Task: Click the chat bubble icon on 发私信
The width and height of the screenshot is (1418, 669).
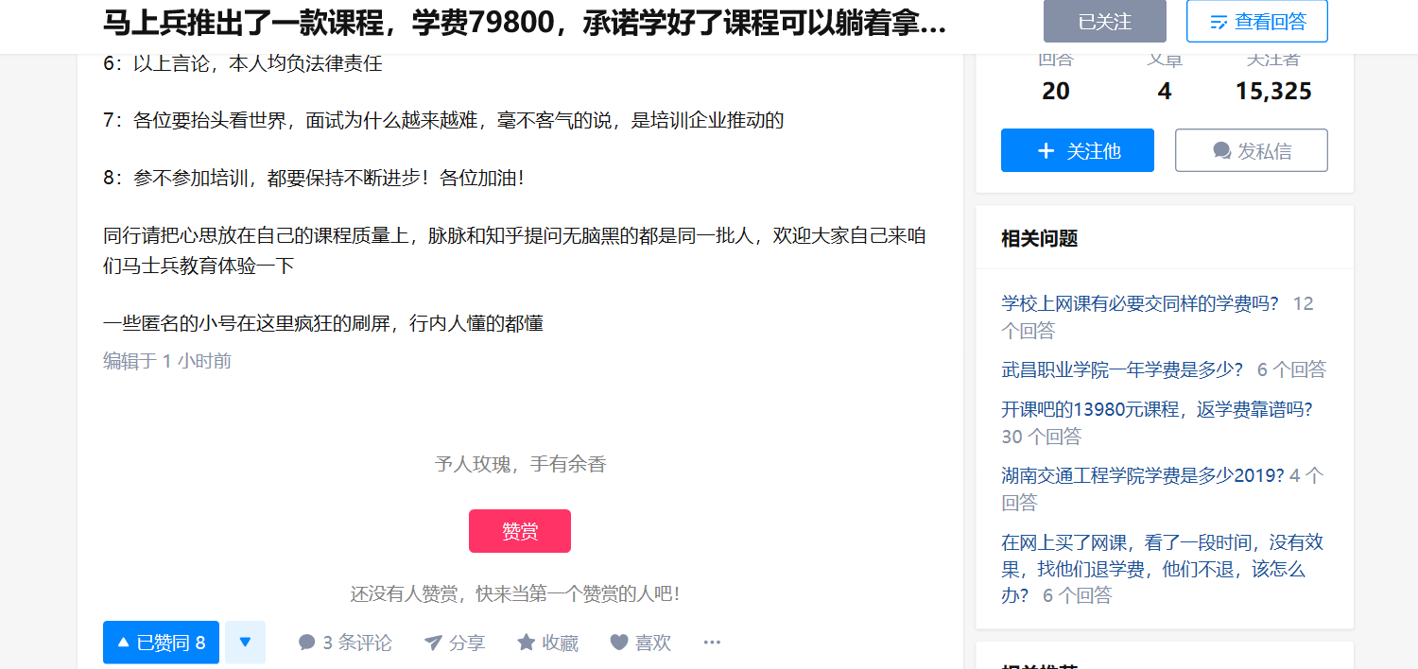Action: point(1221,151)
